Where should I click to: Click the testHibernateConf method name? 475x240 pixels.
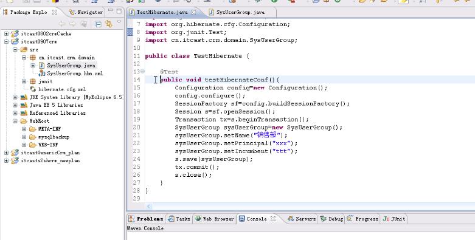[237, 80]
